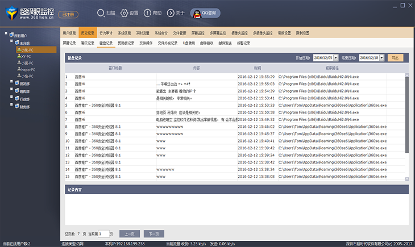Select the hopo-PC user icon
415x247 pixels.
pos(19,69)
